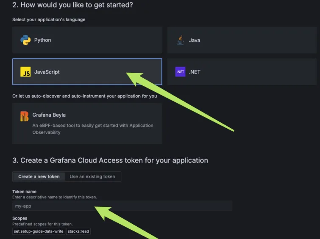Image resolution: width=320 pixels, height=239 pixels.
Task: Select the Python language label
Action: pos(42,40)
